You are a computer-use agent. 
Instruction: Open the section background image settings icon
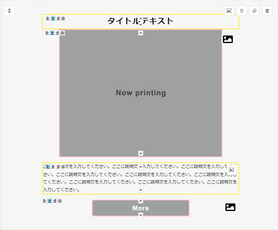coord(229,11)
